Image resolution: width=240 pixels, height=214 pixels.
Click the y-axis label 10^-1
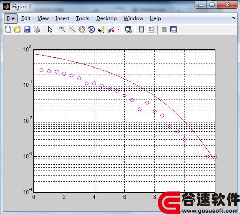click(x=28, y=84)
